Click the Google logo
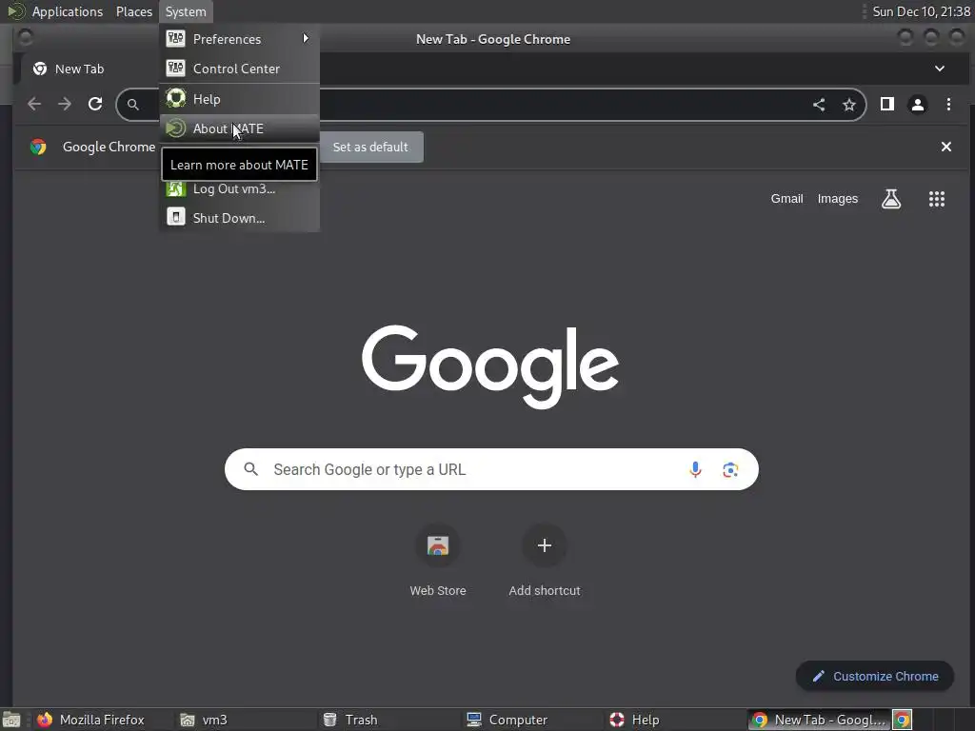 (x=490, y=366)
